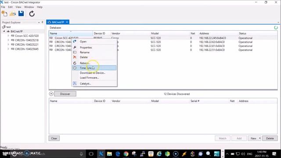Open the View menu
Screen dimensions: 281x158
tap(18, 7)
